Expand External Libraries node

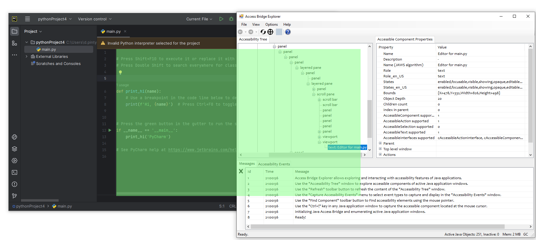[27, 56]
